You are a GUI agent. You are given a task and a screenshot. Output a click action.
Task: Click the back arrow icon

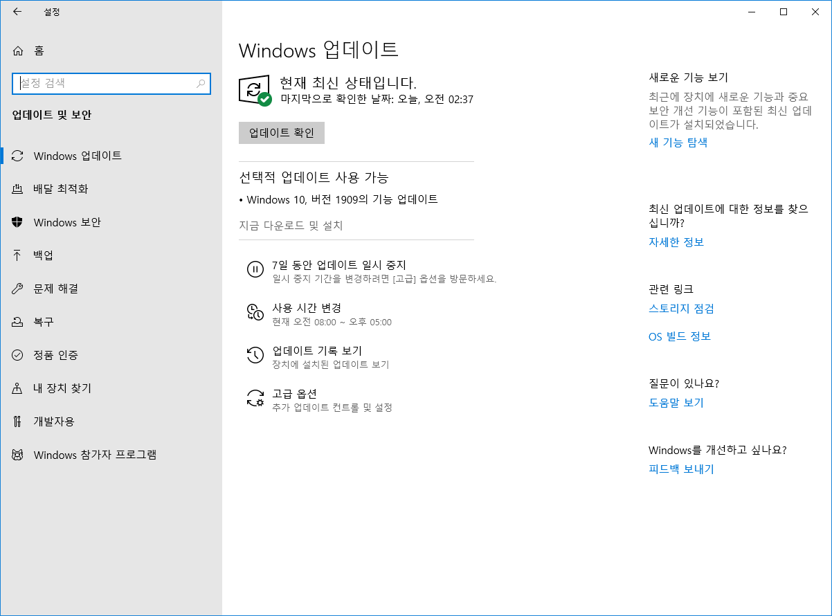coord(17,11)
